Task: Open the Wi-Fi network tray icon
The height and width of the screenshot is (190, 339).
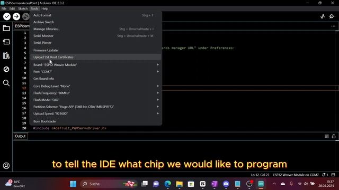Action: (x=300, y=184)
